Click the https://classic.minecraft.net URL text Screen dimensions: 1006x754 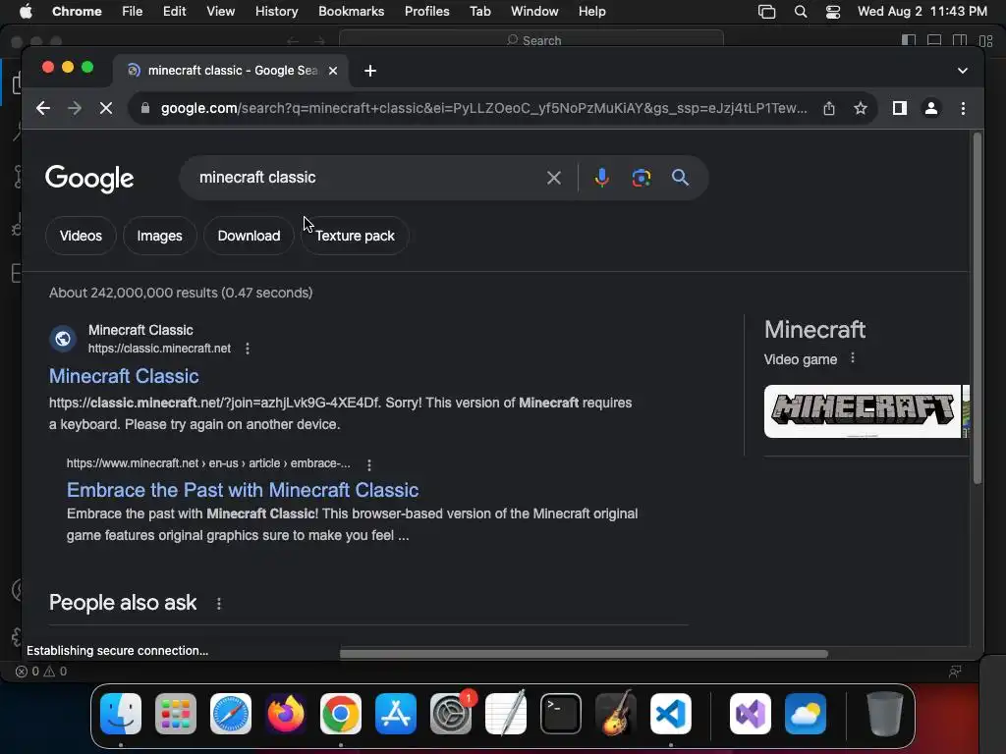click(159, 349)
